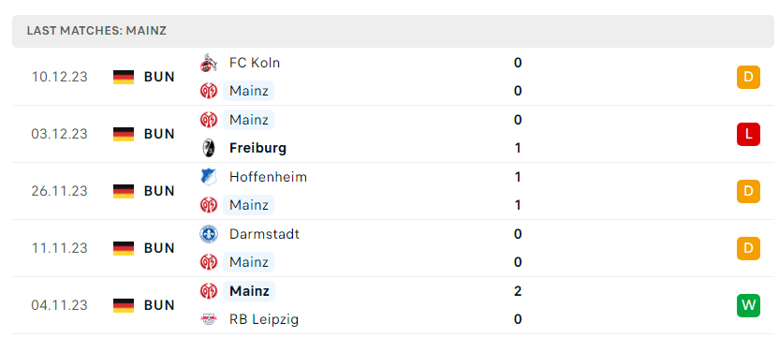Open the Freiburg team link

pos(257,148)
